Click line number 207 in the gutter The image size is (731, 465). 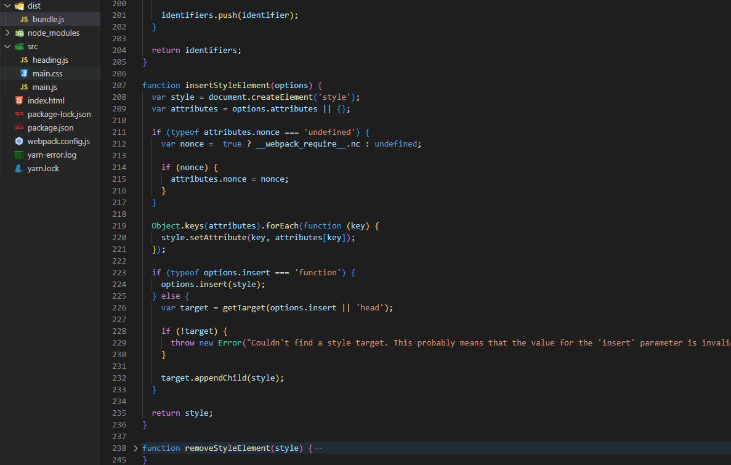click(x=119, y=86)
